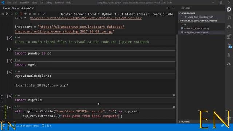
Task: Click into wget.download(lend) code cell
Action: point(95,76)
